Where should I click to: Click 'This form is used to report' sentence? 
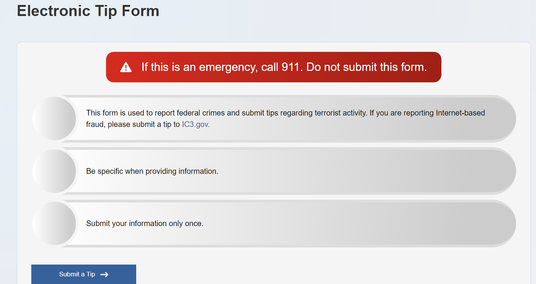click(130, 113)
